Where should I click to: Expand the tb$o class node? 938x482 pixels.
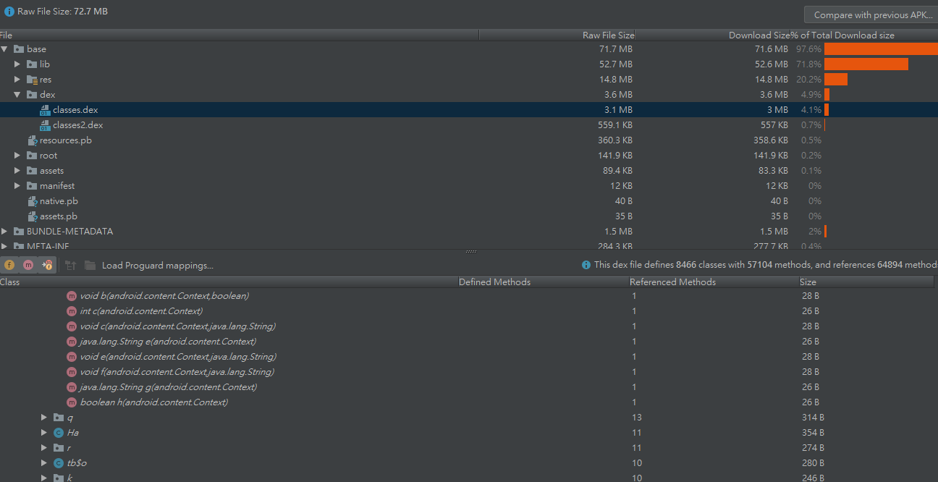tap(45, 463)
